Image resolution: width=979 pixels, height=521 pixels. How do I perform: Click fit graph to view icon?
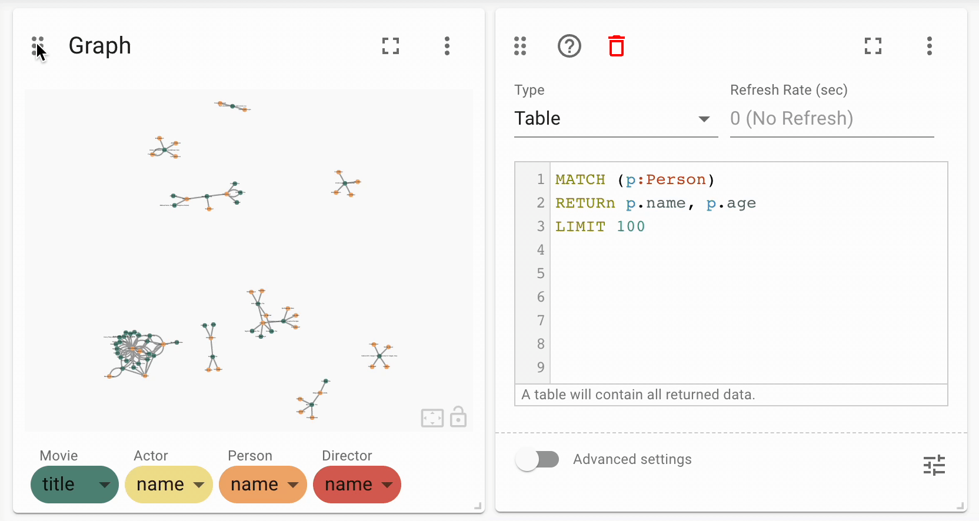coord(432,418)
